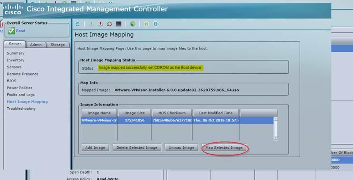Screen dimensions: 353x180
Task: Open Summary in the sidebar
Action: click(16, 53)
